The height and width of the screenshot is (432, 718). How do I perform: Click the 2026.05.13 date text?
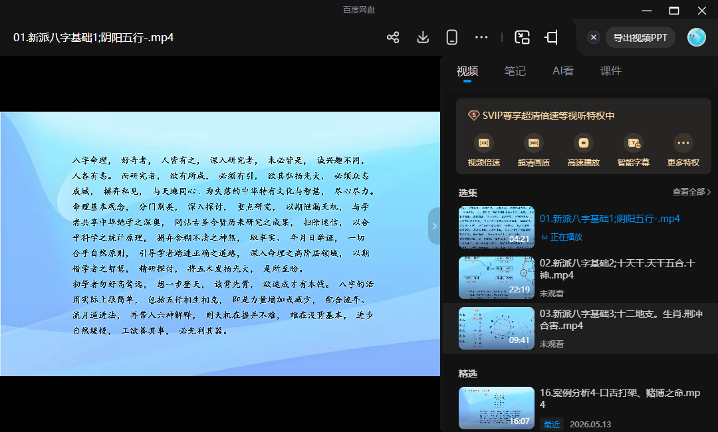pos(590,424)
